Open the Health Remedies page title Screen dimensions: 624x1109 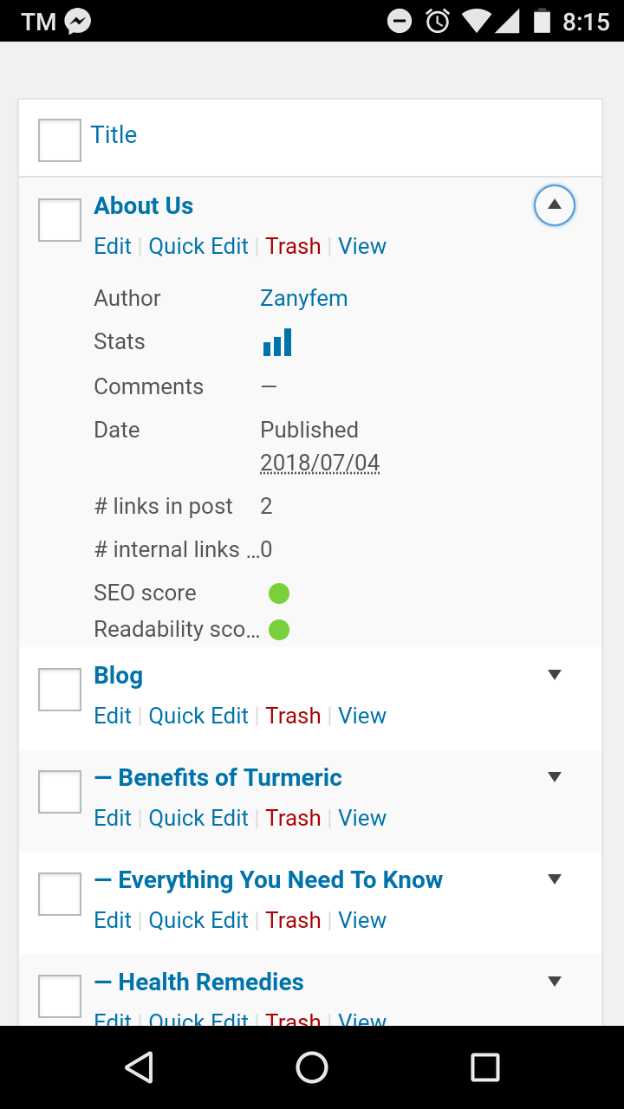point(211,983)
